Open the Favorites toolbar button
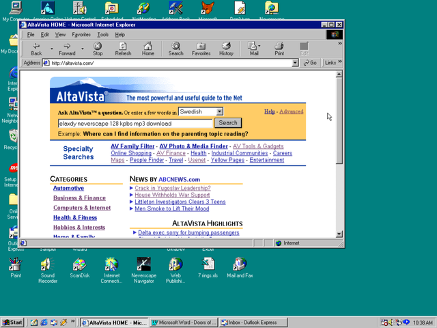This screenshot has height=328, width=437. (201, 49)
